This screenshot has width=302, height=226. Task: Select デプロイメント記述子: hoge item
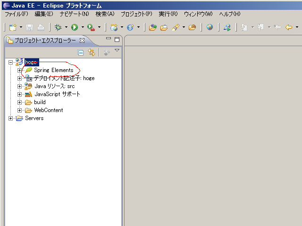coord(64,78)
